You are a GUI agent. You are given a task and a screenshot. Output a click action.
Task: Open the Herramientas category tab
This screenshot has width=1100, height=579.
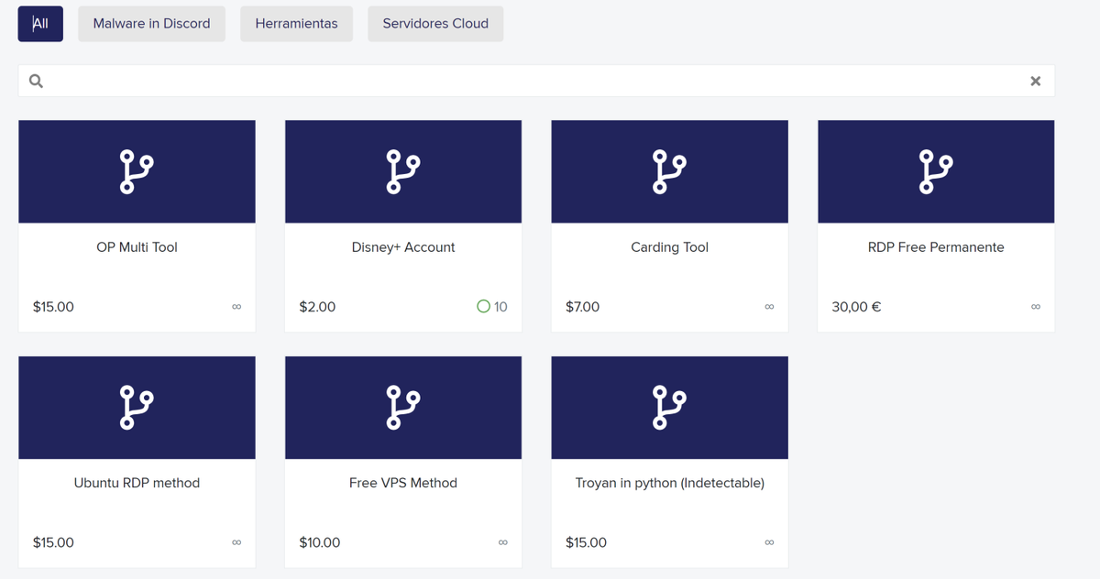[x=296, y=24]
